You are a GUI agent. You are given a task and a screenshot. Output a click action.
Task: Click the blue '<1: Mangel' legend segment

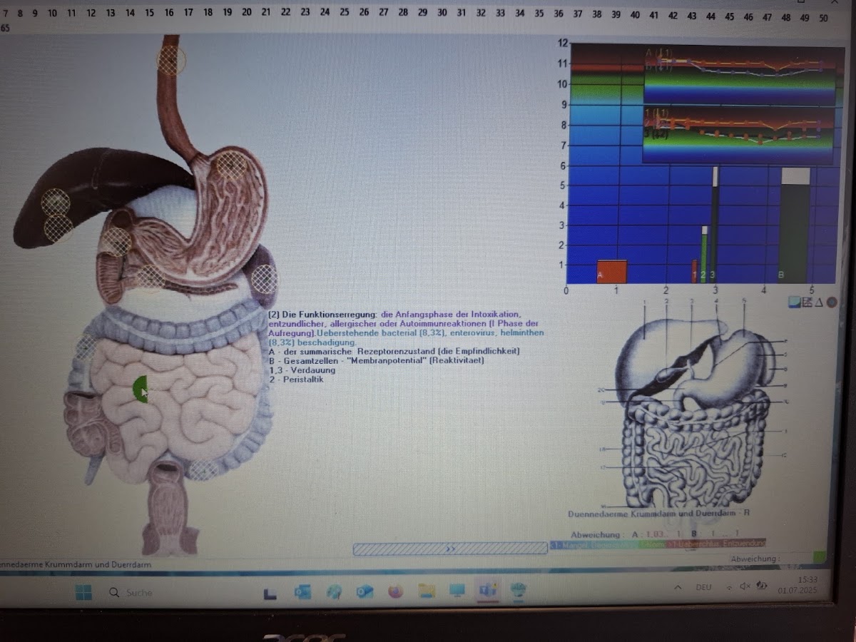point(593,544)
